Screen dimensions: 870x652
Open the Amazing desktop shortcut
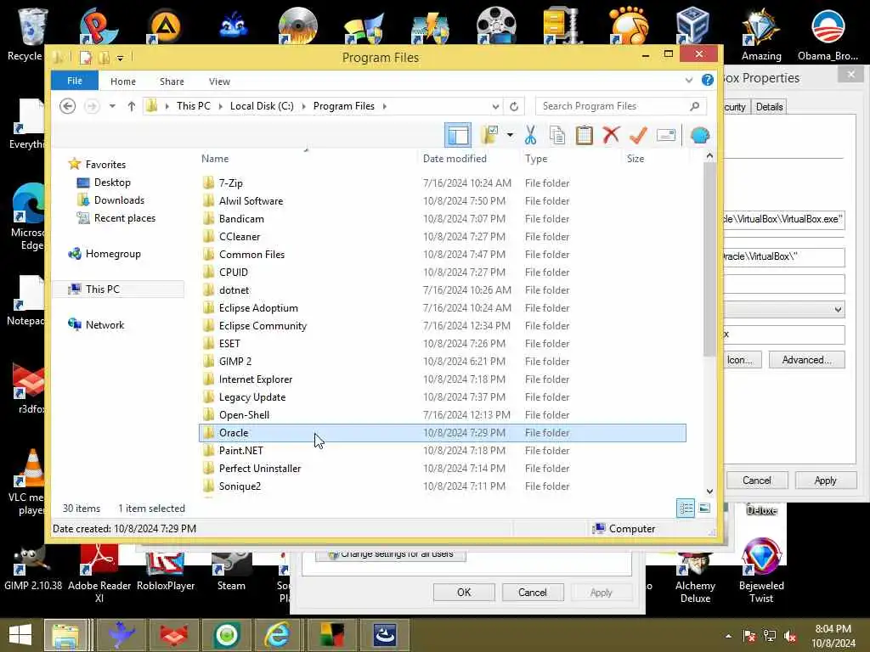pos(761,34)
